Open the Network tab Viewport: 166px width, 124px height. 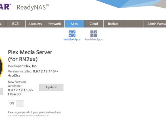point(55,24)
